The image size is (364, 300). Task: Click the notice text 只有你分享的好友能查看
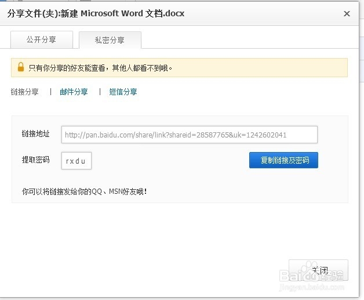tap(67, 68)
